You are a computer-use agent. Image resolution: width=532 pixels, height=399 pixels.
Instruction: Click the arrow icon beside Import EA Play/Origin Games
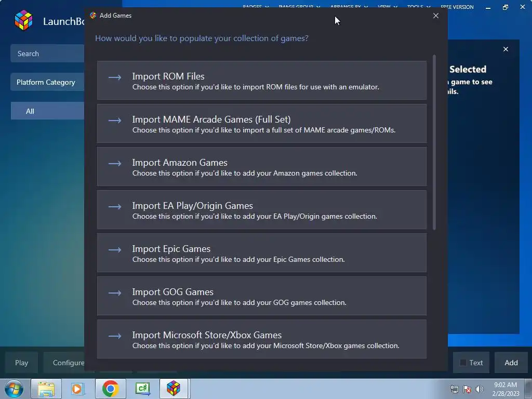coord(115,207)
